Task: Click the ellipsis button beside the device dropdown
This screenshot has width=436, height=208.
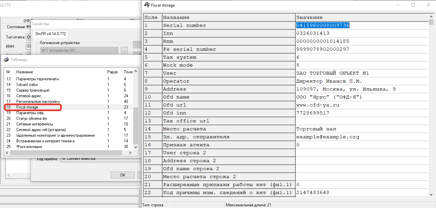Action: point(124,50)
